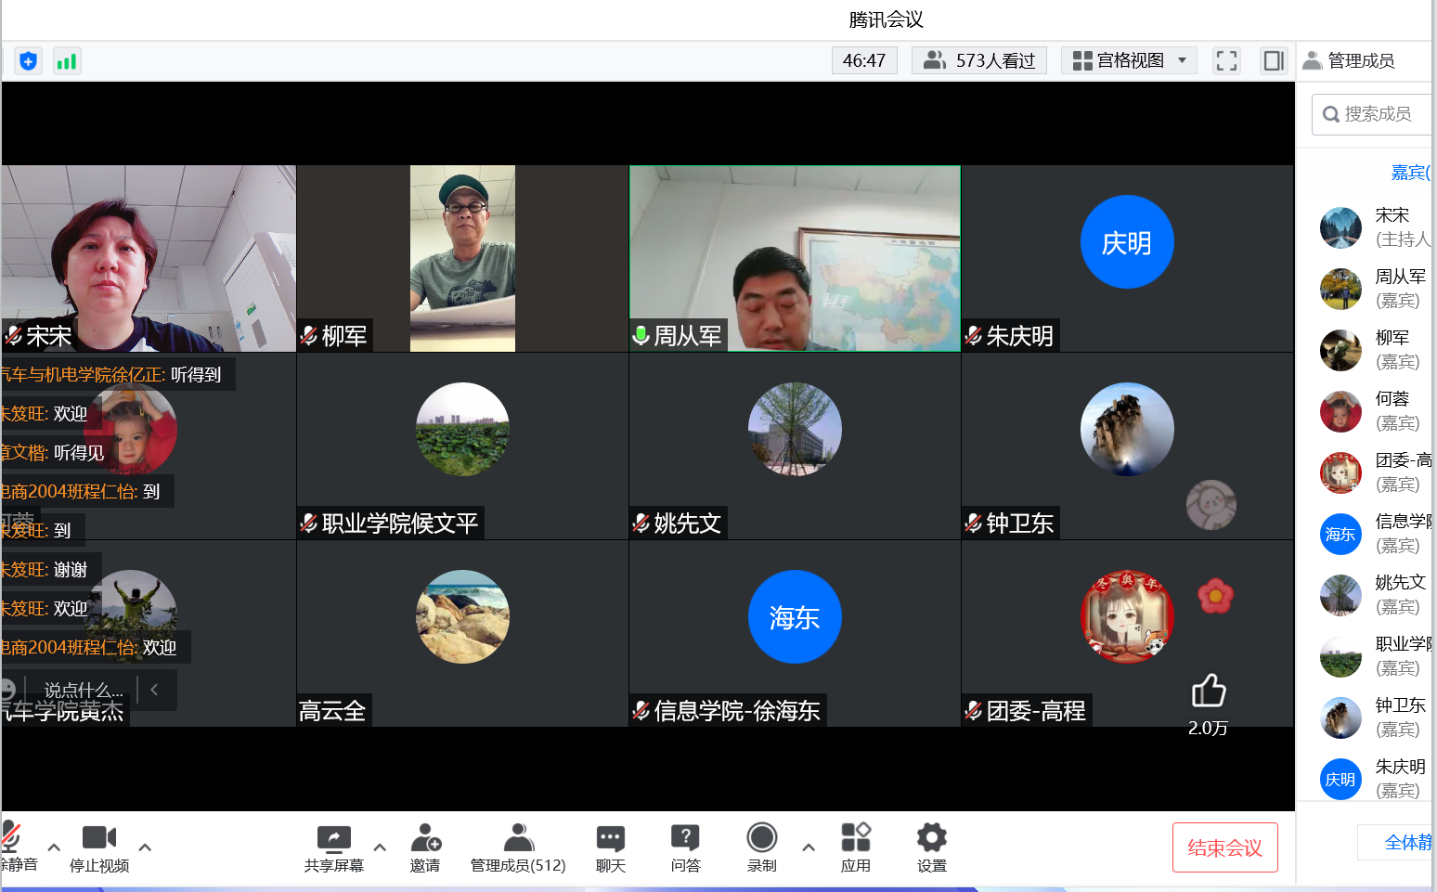Viewport: 1437px width, 892px height.
Task: Click the 结束会议 button
Action: 1225,847
